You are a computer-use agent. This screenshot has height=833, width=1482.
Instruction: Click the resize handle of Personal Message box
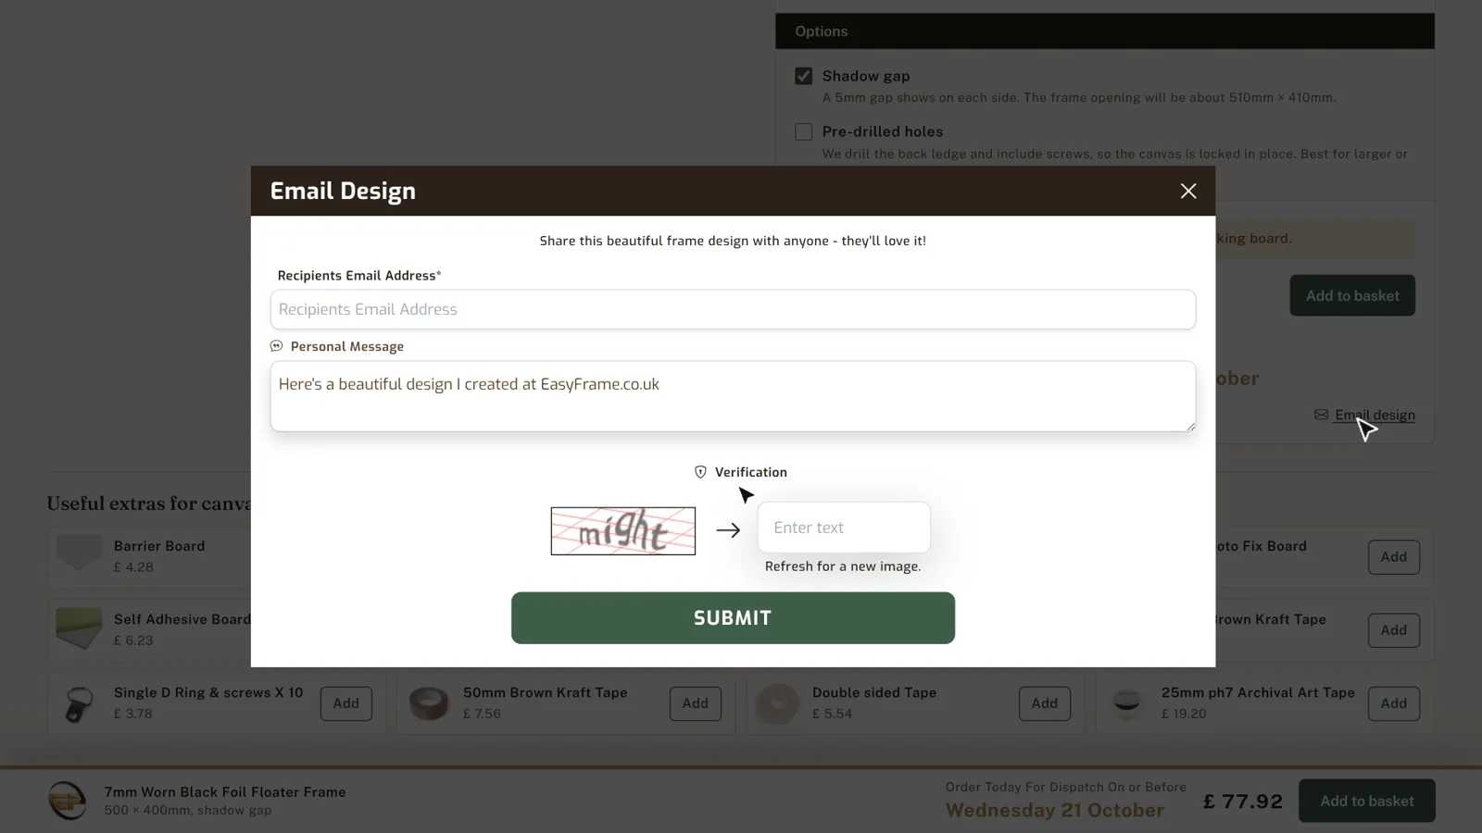coord(1190,426)
